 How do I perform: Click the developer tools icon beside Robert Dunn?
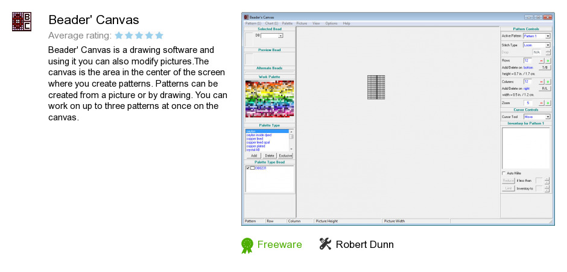[325, 244]
